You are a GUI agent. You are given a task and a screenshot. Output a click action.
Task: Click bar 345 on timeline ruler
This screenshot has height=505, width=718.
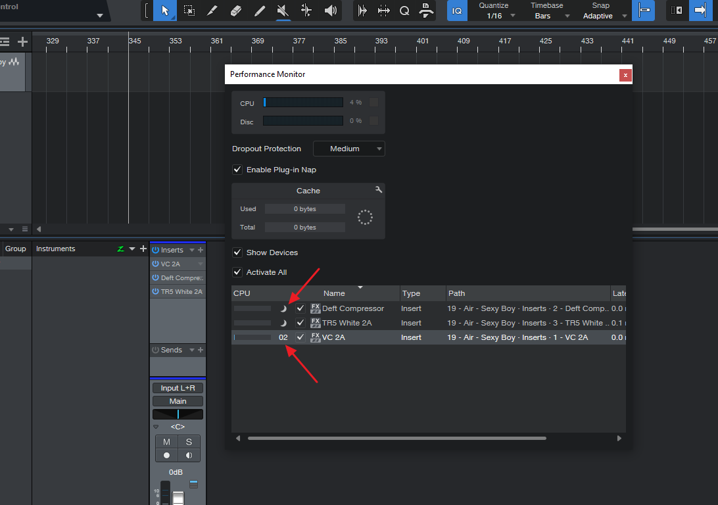point(135,41)
